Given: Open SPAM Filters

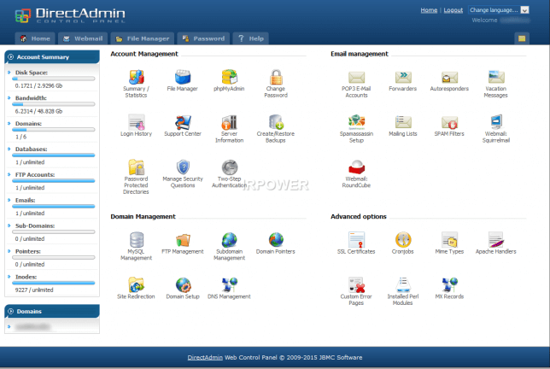Looking at the screenshot, I should pyautogui.click(x=449, y=122).
